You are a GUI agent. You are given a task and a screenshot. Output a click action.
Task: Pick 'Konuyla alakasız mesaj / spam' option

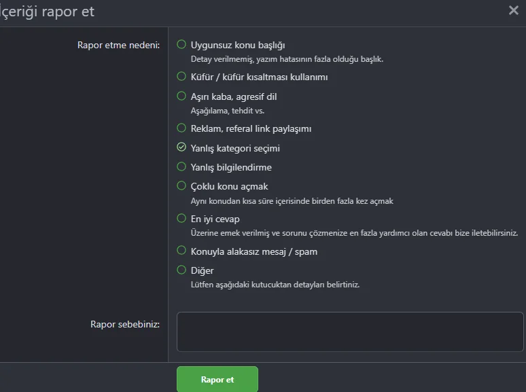click(x=181, y=251)
